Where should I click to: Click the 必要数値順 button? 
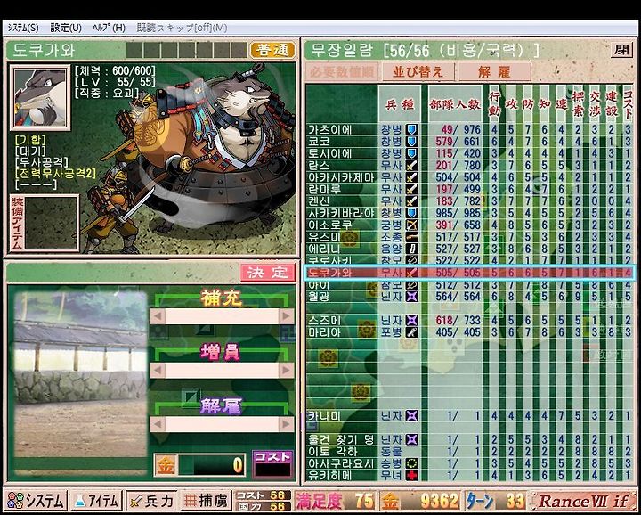click(x=342, y=71)
